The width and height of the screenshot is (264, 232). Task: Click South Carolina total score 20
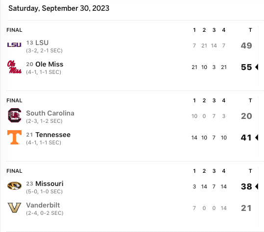(x=246, y=116)
